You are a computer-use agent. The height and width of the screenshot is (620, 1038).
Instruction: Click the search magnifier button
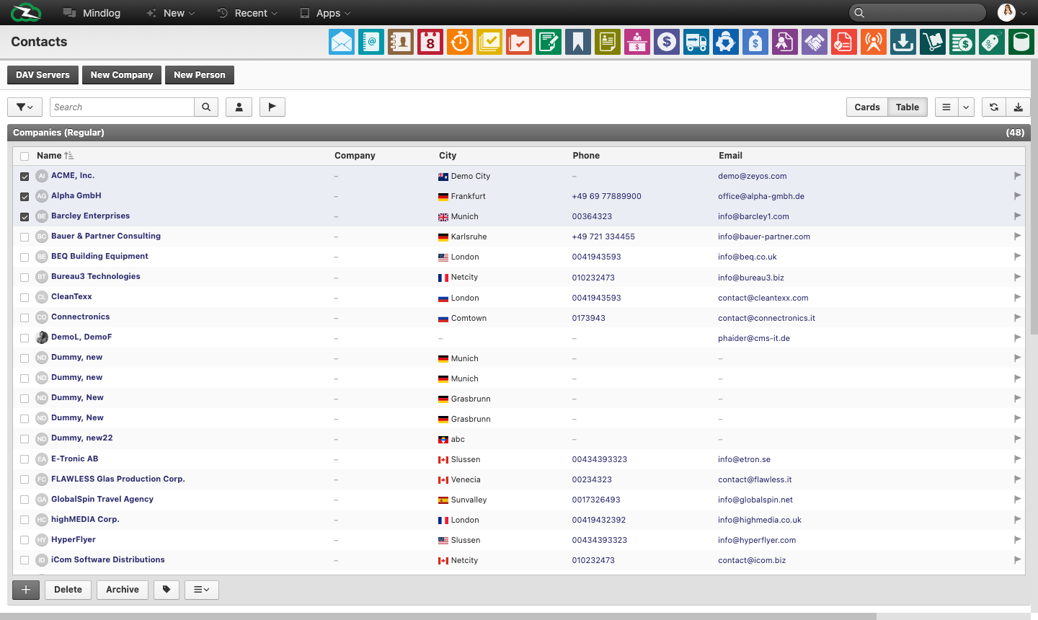tap(206, 107)
